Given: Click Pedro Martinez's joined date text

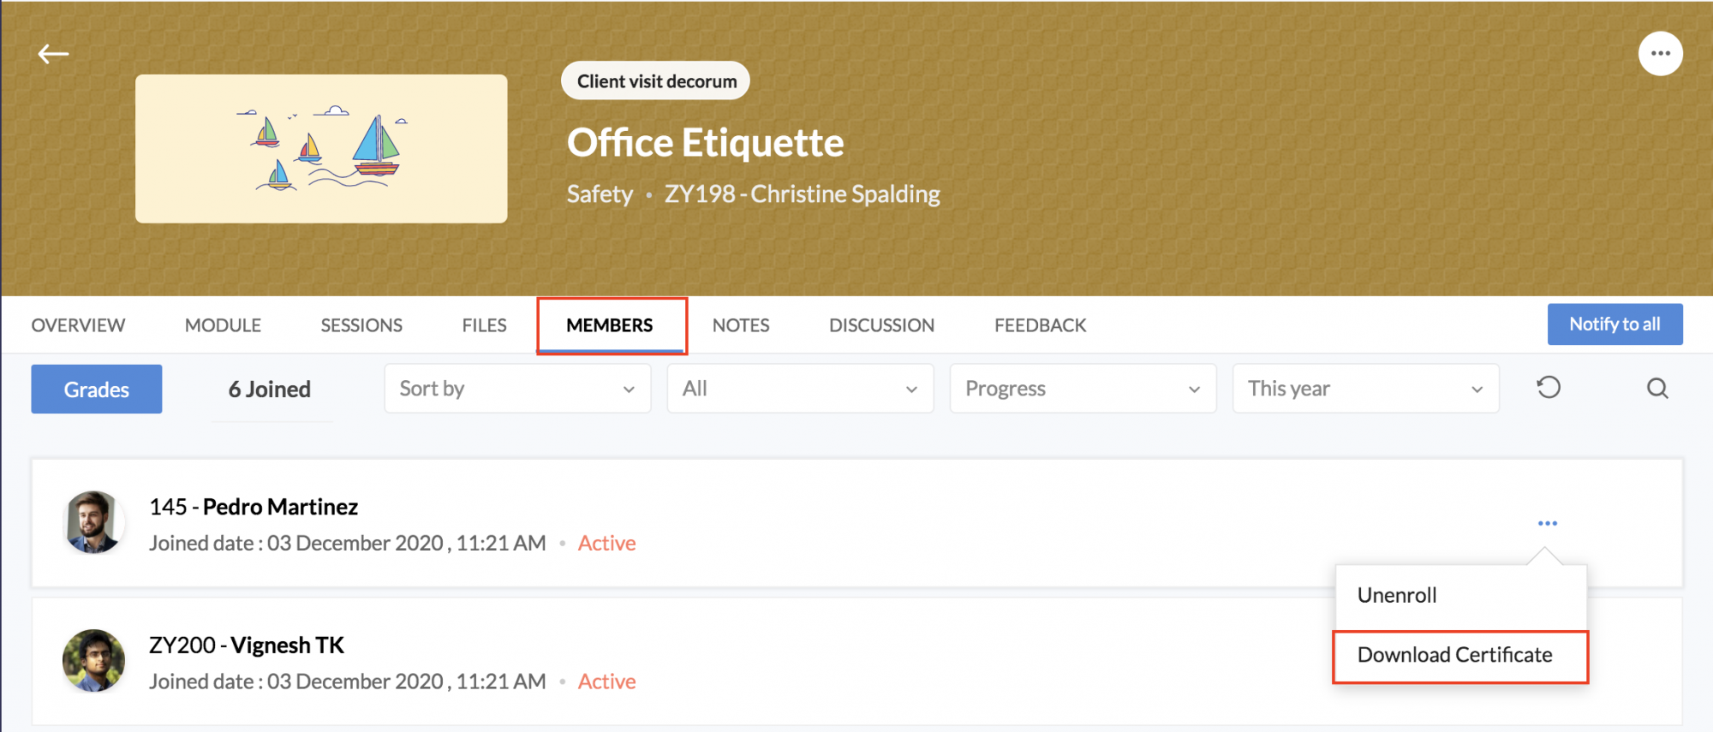Looking at the screenshot, I should click(x=347, y=544).
